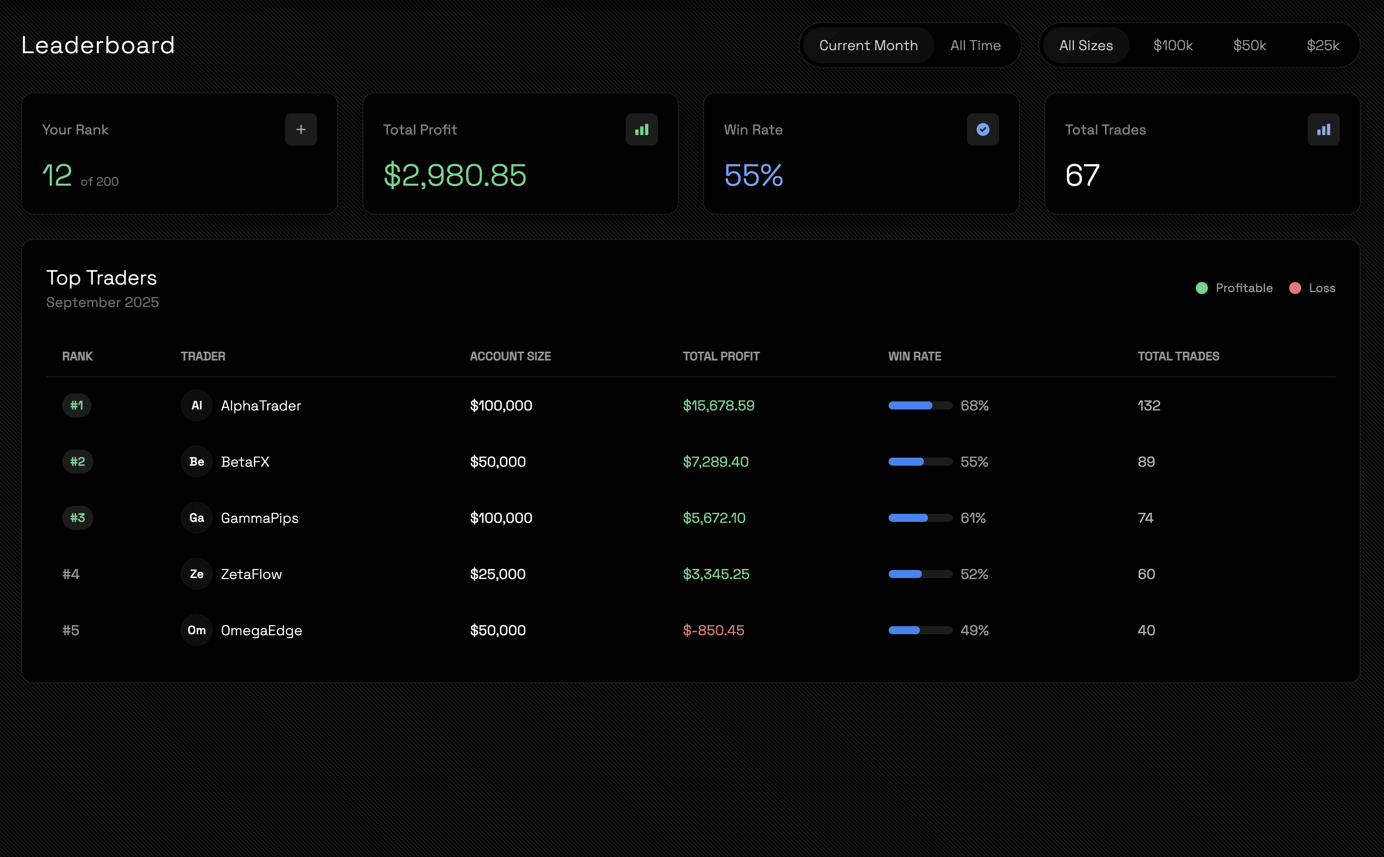Click the #2 rank badge
Screen dimensions: 1384x857
click(x=78, y=462)
